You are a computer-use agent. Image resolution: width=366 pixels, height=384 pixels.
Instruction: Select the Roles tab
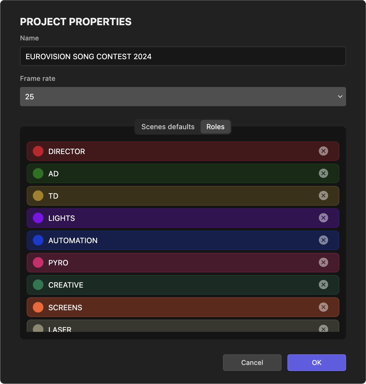tap(216, 127)
